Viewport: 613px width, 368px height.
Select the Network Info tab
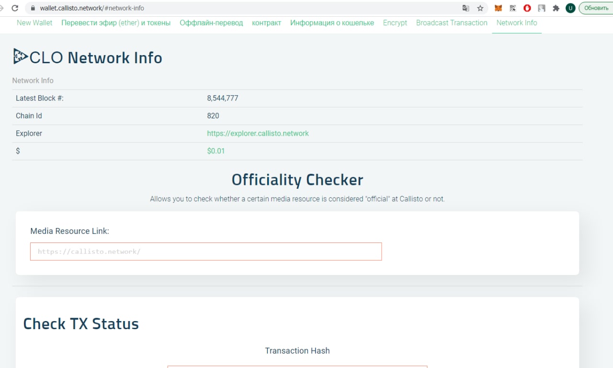click(517, 23)
